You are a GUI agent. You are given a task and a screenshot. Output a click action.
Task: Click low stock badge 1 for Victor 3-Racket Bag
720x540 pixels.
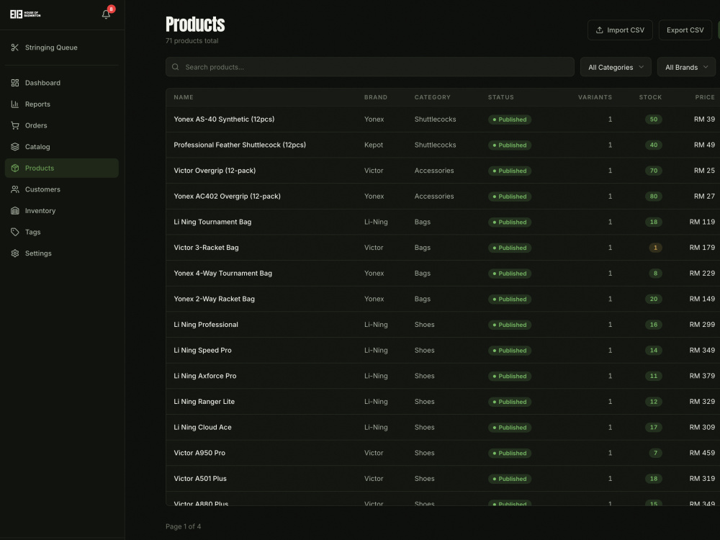pos(655,248)
